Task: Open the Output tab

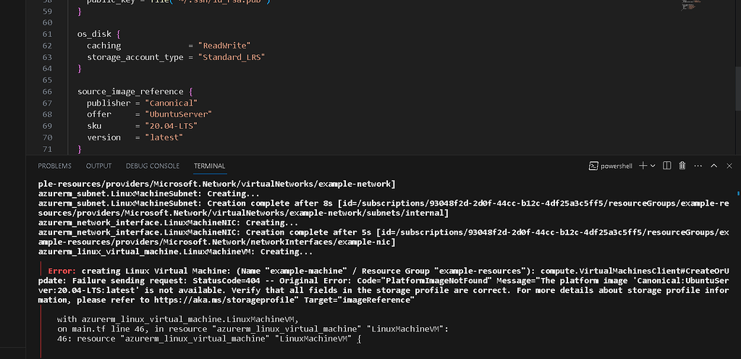Action: (x=98, y=166)
